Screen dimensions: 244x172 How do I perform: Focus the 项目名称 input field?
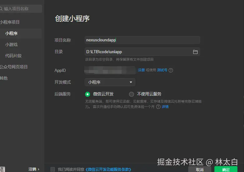tap(142, 40)
